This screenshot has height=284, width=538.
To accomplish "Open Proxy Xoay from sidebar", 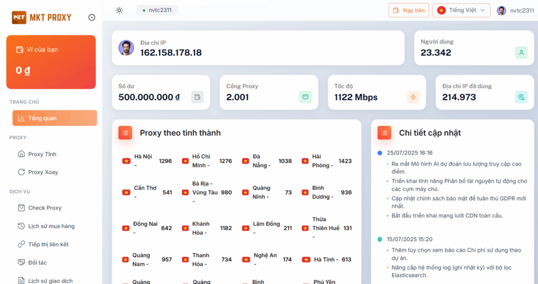I will [43, 172].
